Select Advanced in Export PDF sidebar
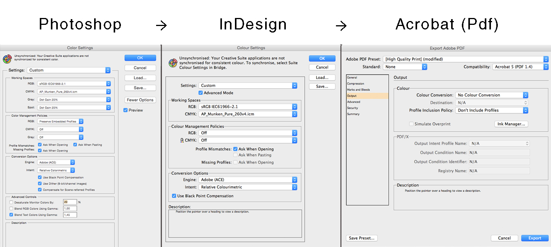This screenshot has height=247, width=551. tap(367, 102)
